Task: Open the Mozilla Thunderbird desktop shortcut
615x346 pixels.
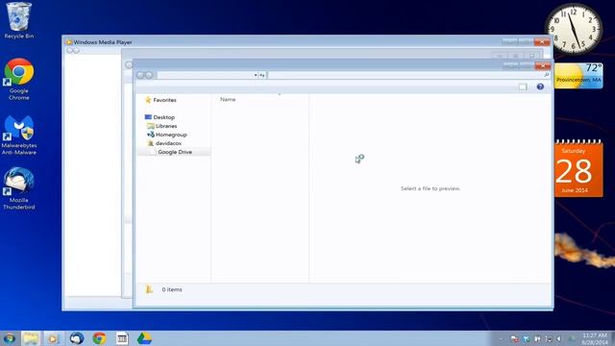Action: [x=19, y=188]
